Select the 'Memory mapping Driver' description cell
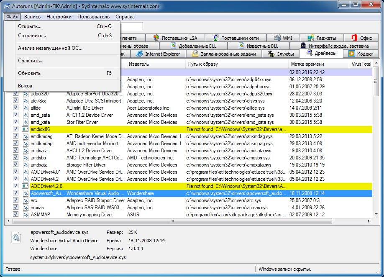 click(90, 215)
